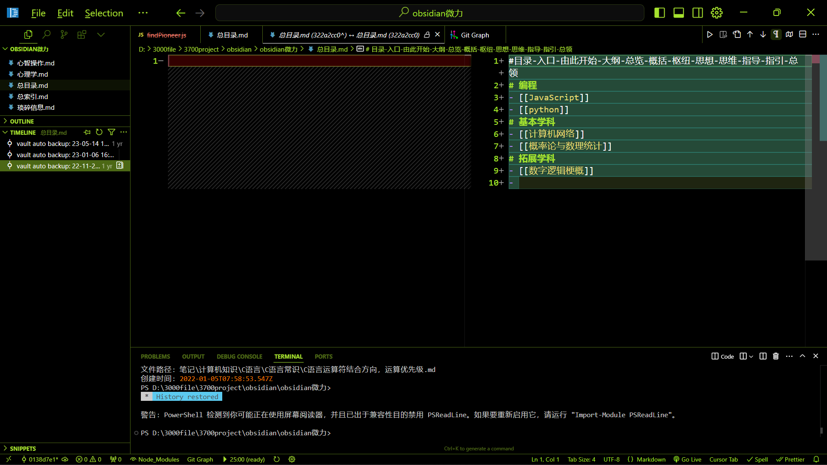This screenshot has height=465, width=827.
Task: Click Open File diff toolbar icon
Action: (x=737, y=34)
